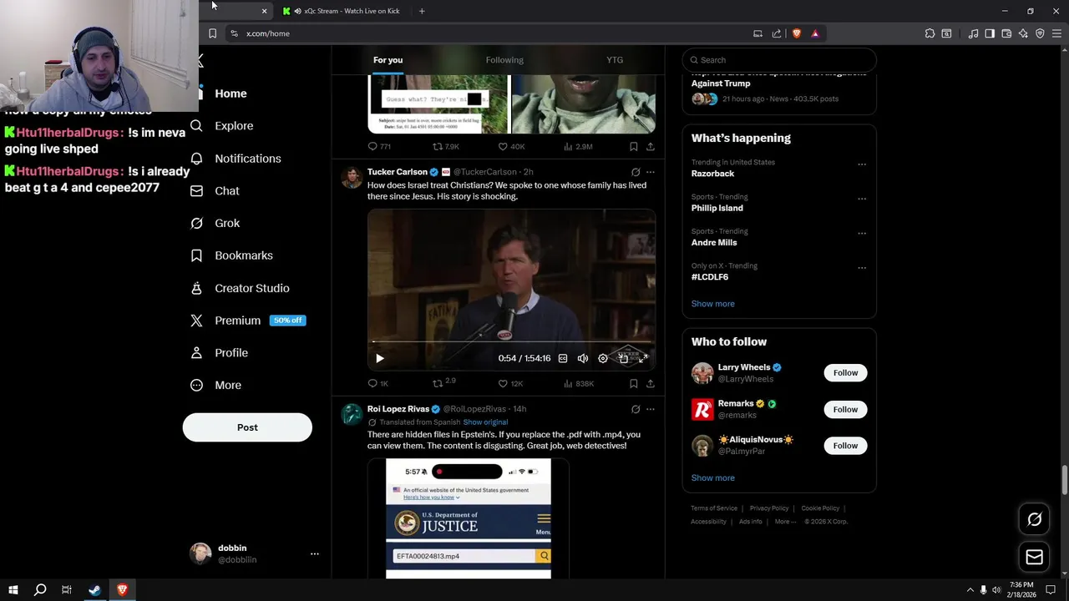Click the white Post button
The width and height of the screenshot is (1069, 601).
coord(247,427)
